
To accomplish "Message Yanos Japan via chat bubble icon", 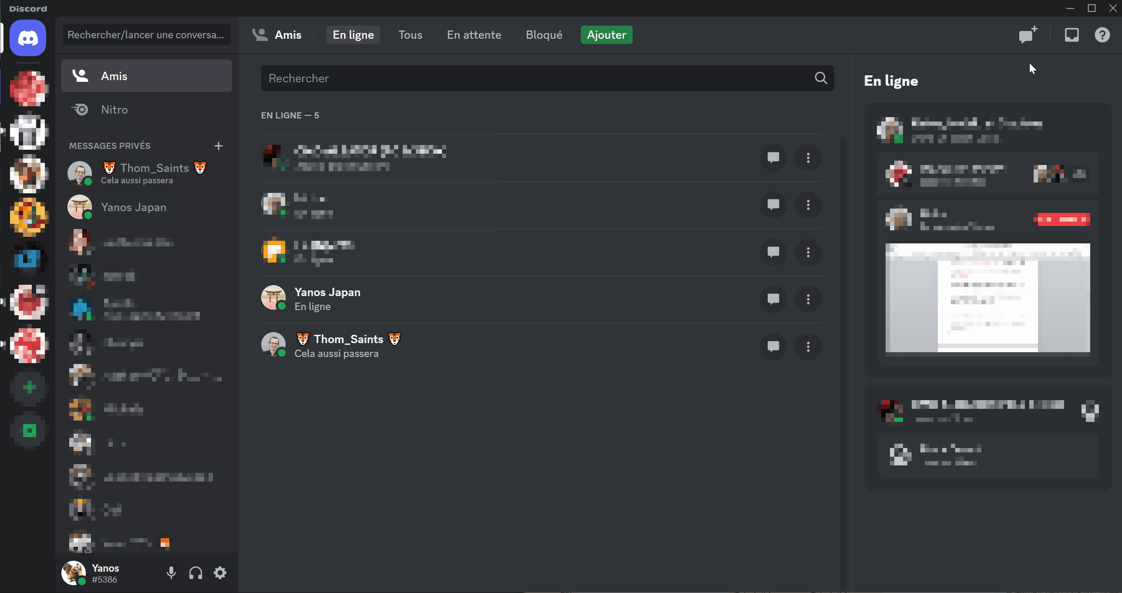I will coord(773,300).
